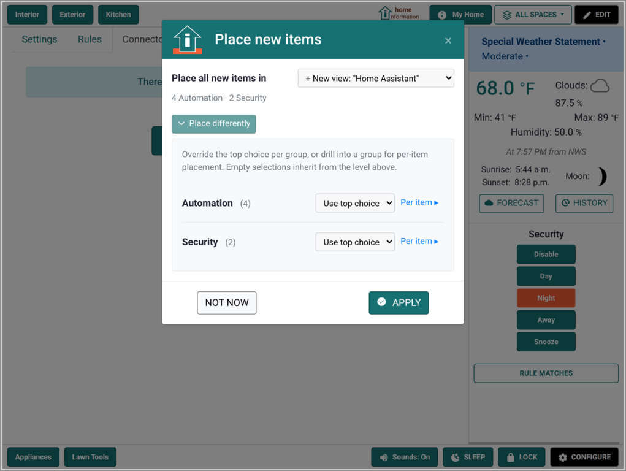This screenshot has height=471, width=626.
Task: Set security mode to Away
Action: [546, 320]
